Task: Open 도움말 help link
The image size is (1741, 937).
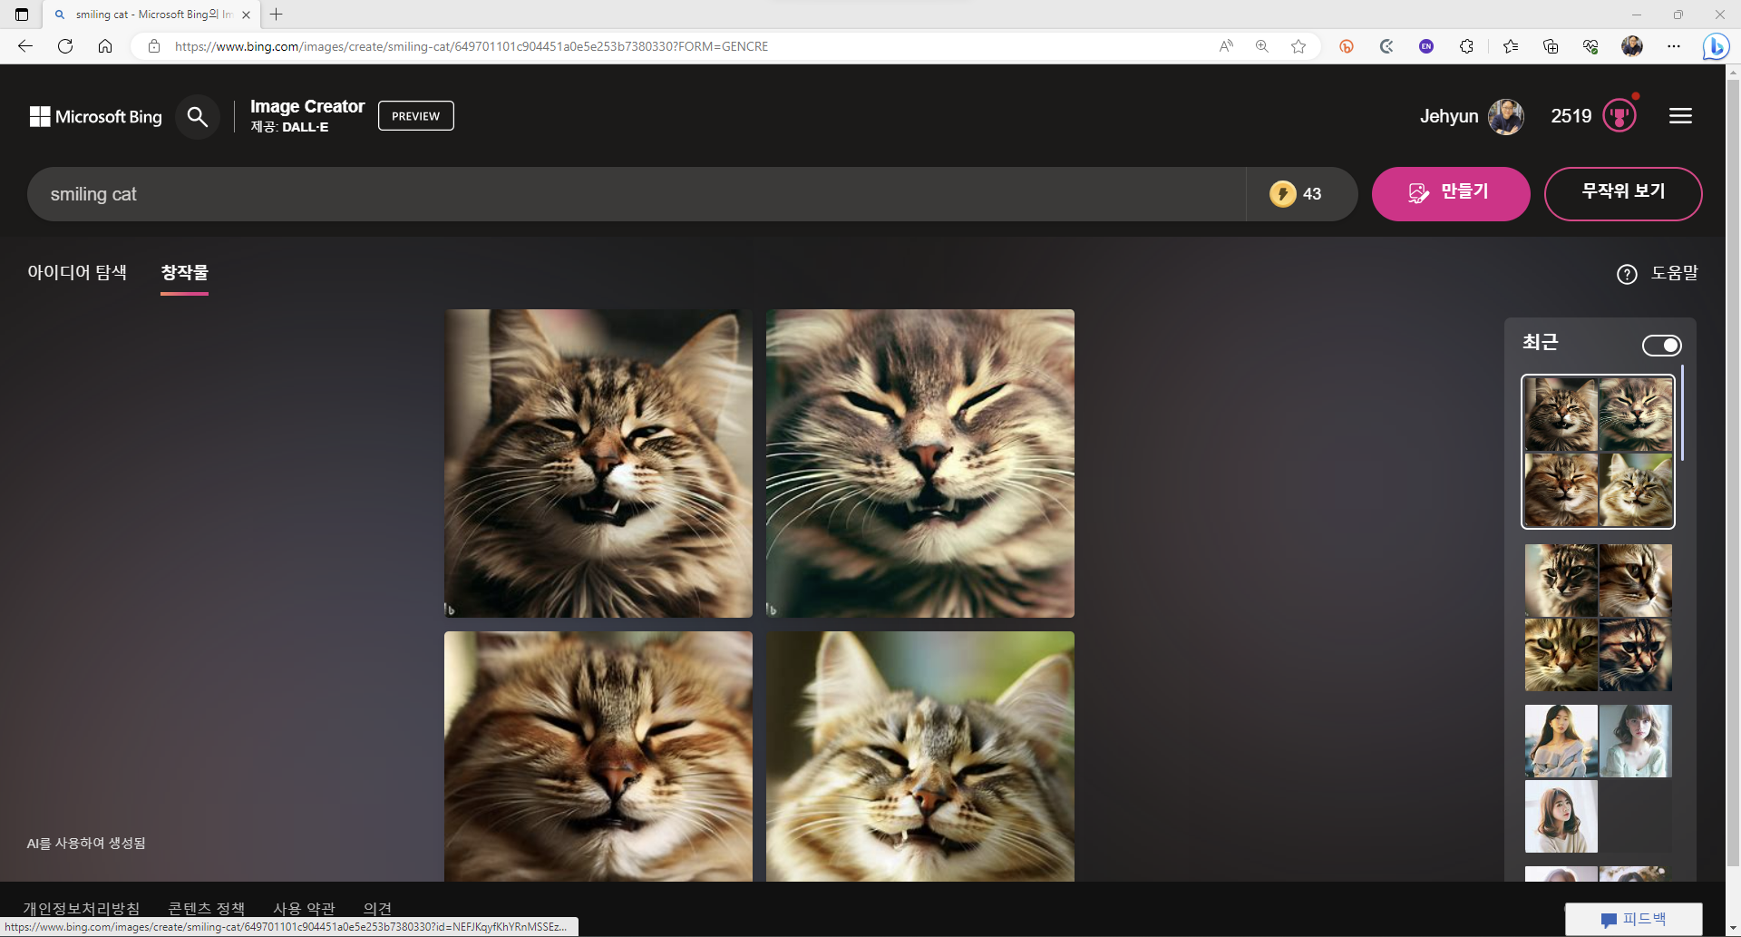Action: (x=1658, y=273)
